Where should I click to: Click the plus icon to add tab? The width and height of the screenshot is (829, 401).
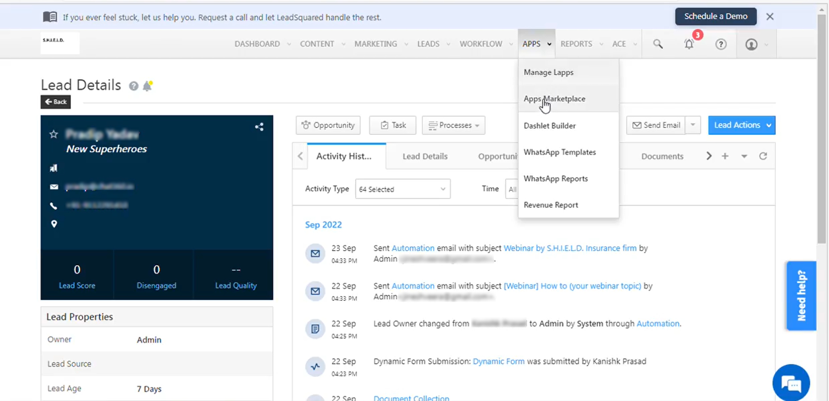coord(725,156)
